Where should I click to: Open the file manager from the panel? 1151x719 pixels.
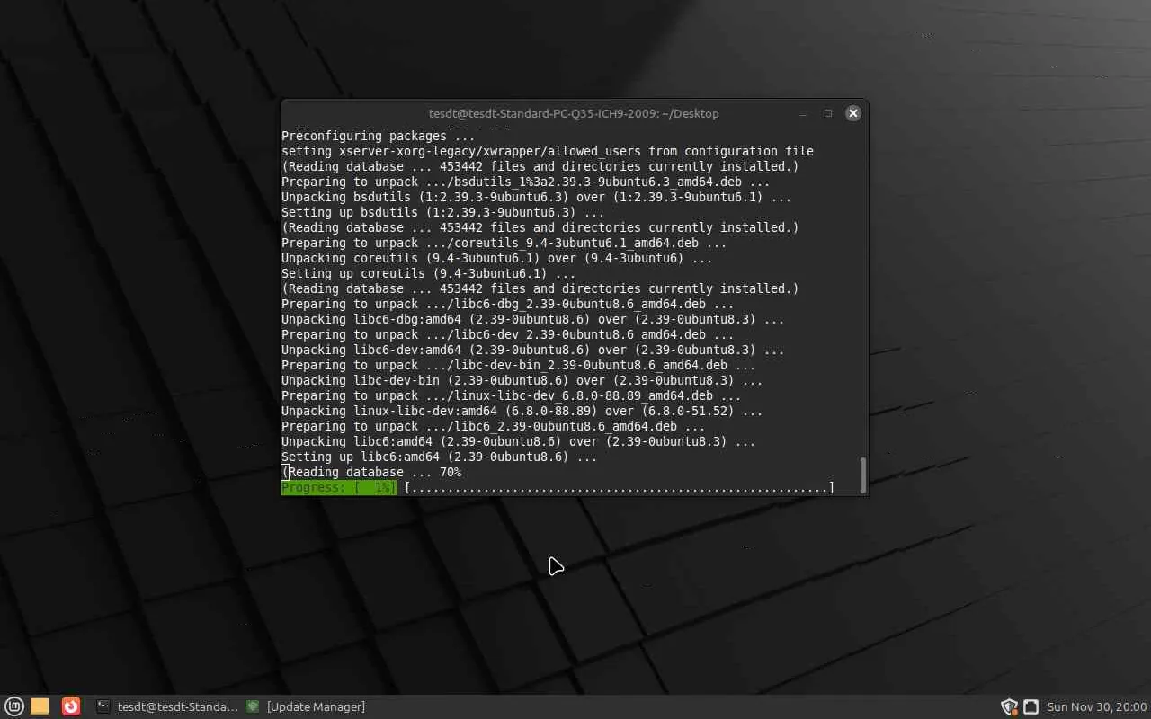click(x=40, y=706)
